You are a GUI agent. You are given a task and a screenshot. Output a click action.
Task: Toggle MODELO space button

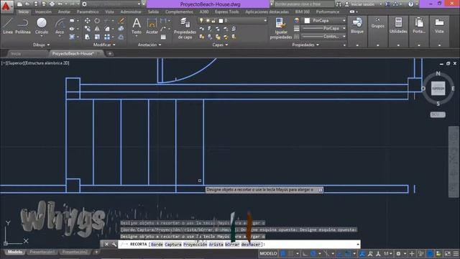pyautogui.click(x=268, y=253)
